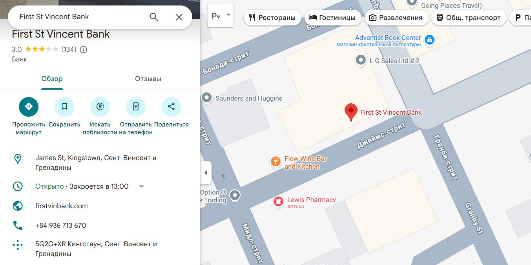Filter by Развлечения chip
This screenshot has width=531, height=265.
click(396, 18)
